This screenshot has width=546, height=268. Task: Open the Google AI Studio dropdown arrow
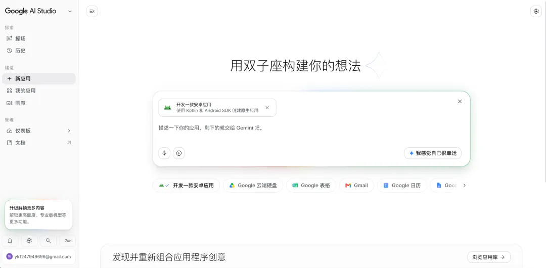click(70, 11)
